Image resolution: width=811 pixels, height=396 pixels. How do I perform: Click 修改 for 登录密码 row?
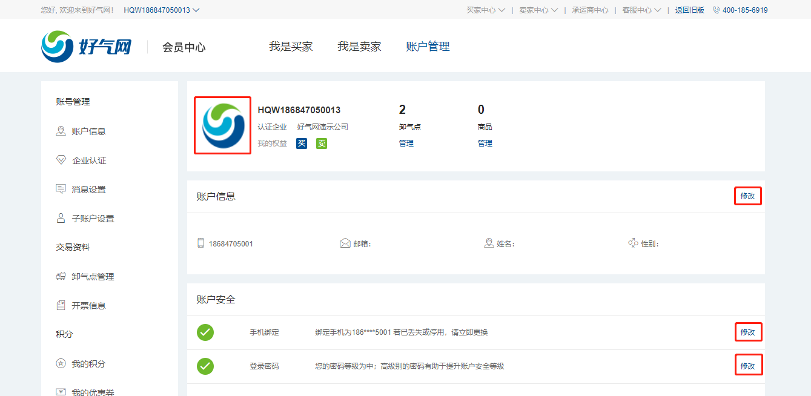click(x=747, y=366)
